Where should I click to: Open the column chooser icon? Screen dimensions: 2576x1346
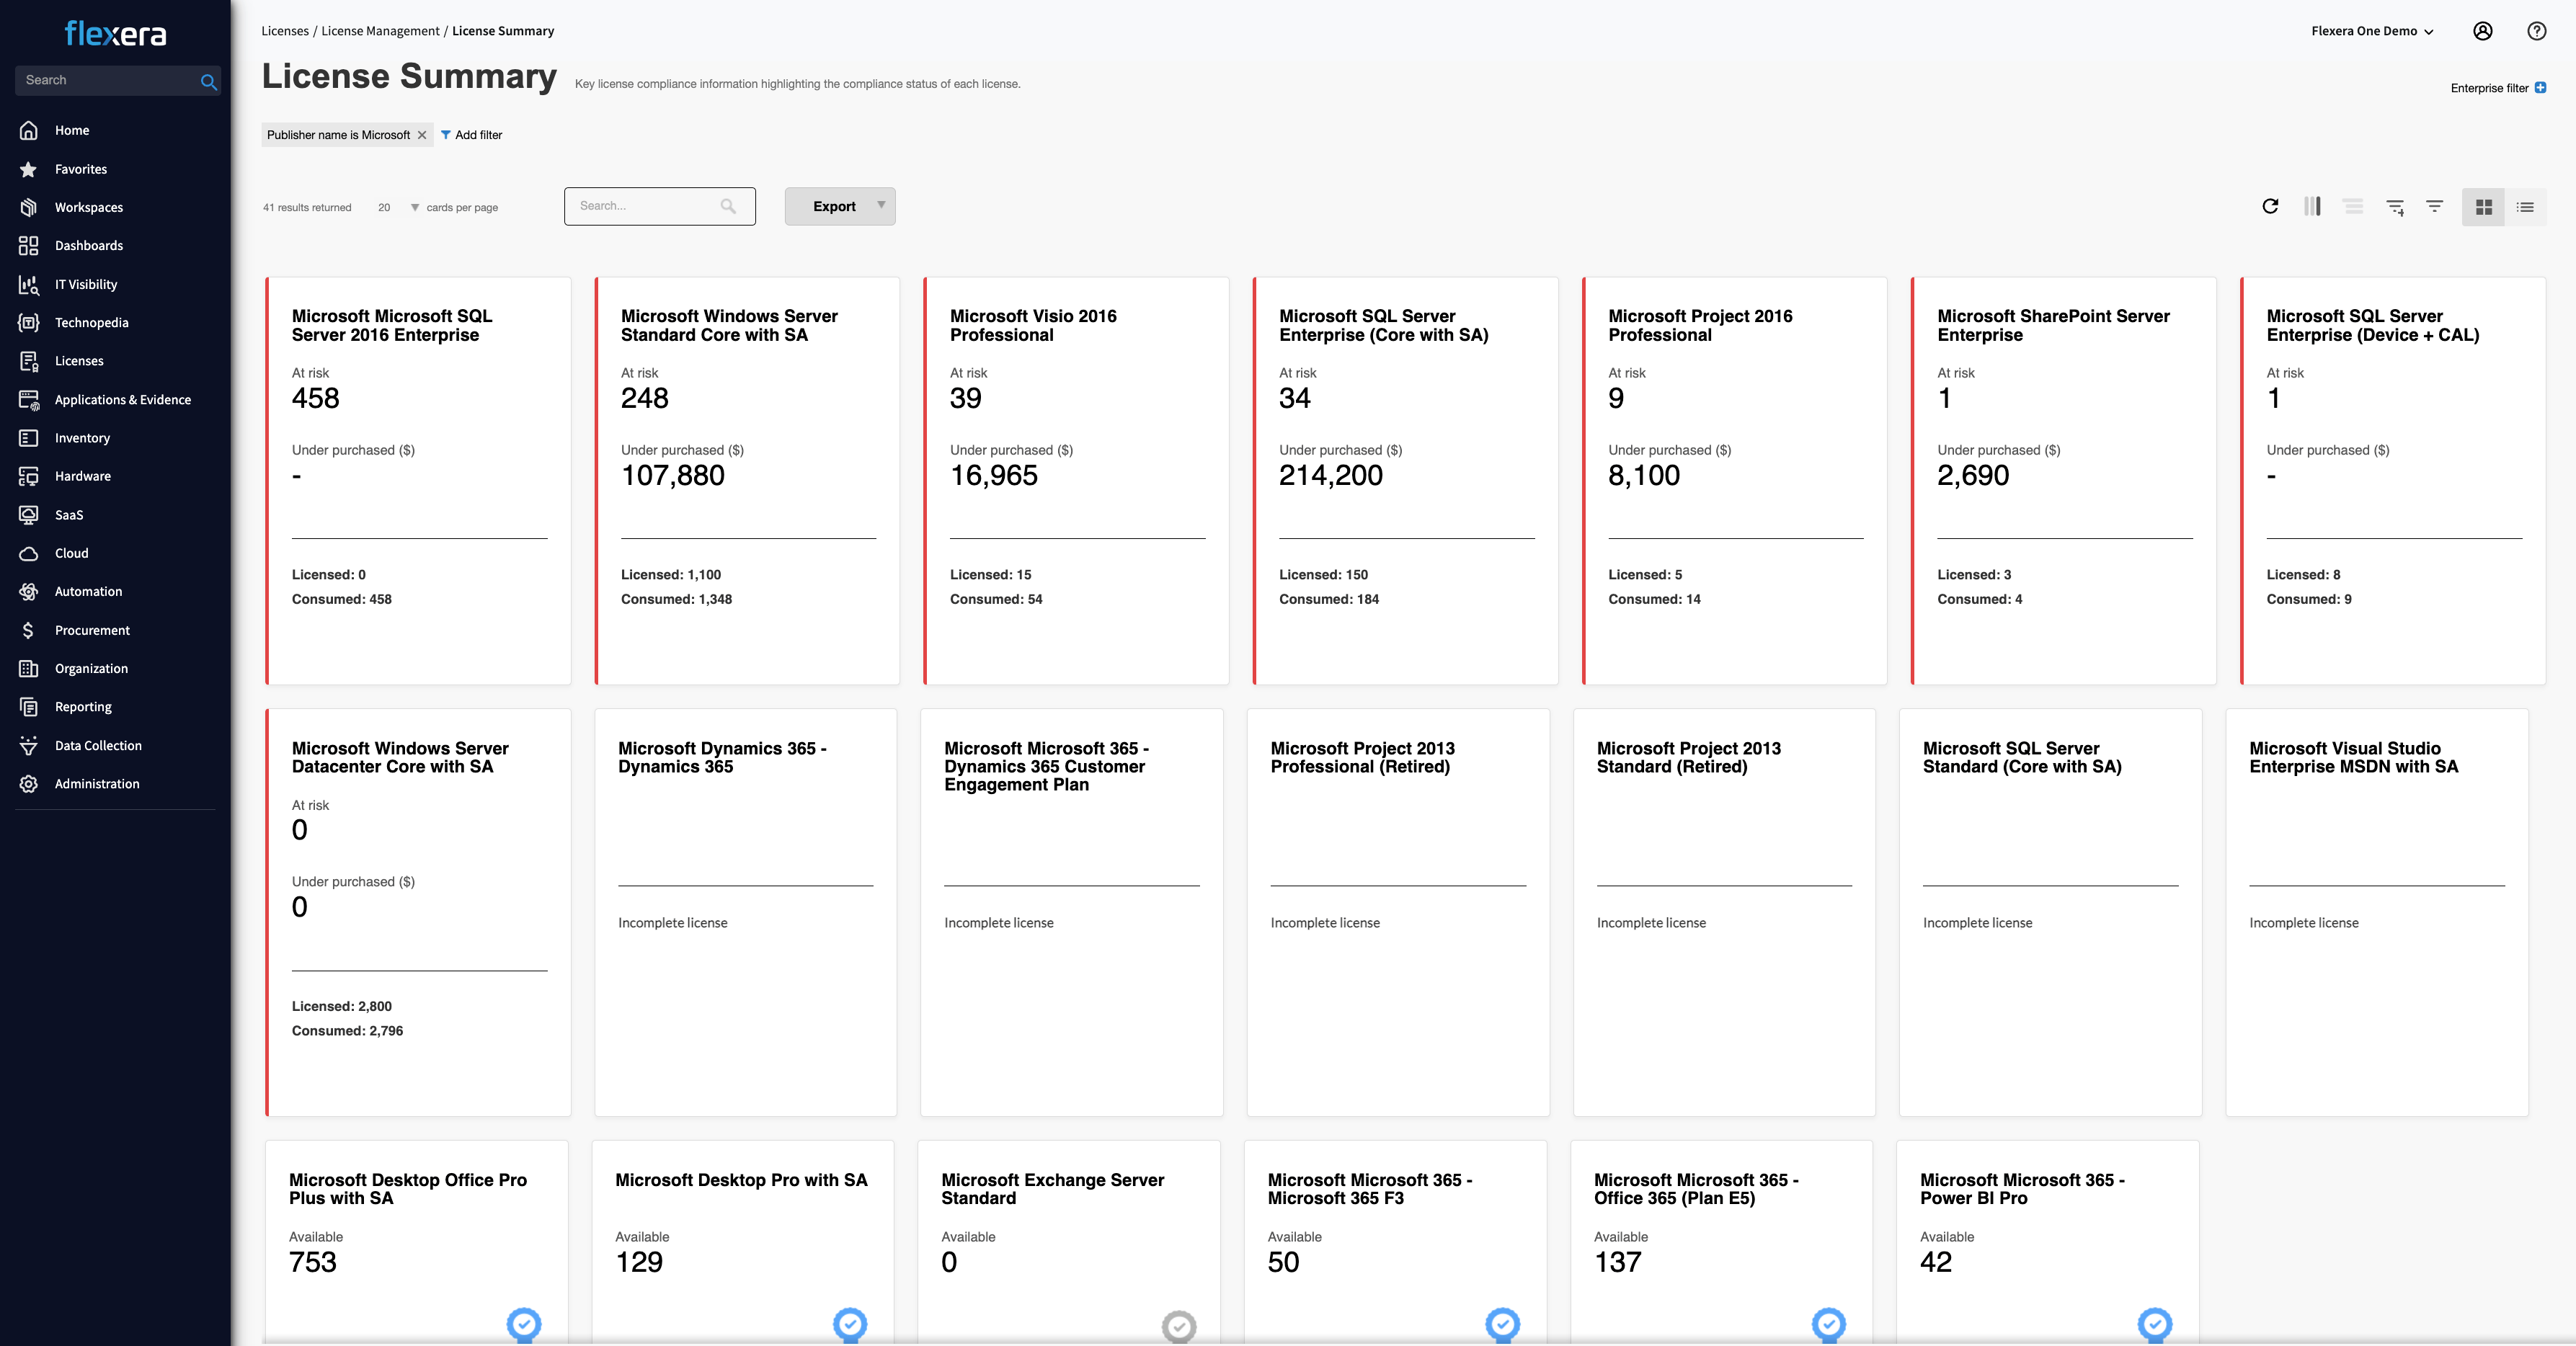coord(2312,206)
